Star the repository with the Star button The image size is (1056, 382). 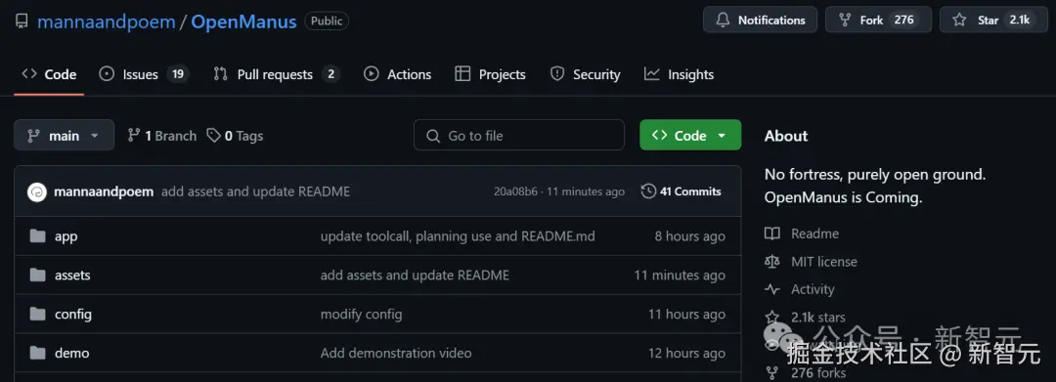(x=993, y=20)
